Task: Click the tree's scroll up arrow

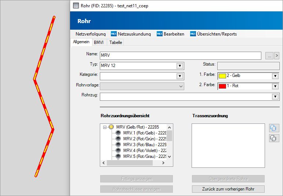Action: point(169,127)
